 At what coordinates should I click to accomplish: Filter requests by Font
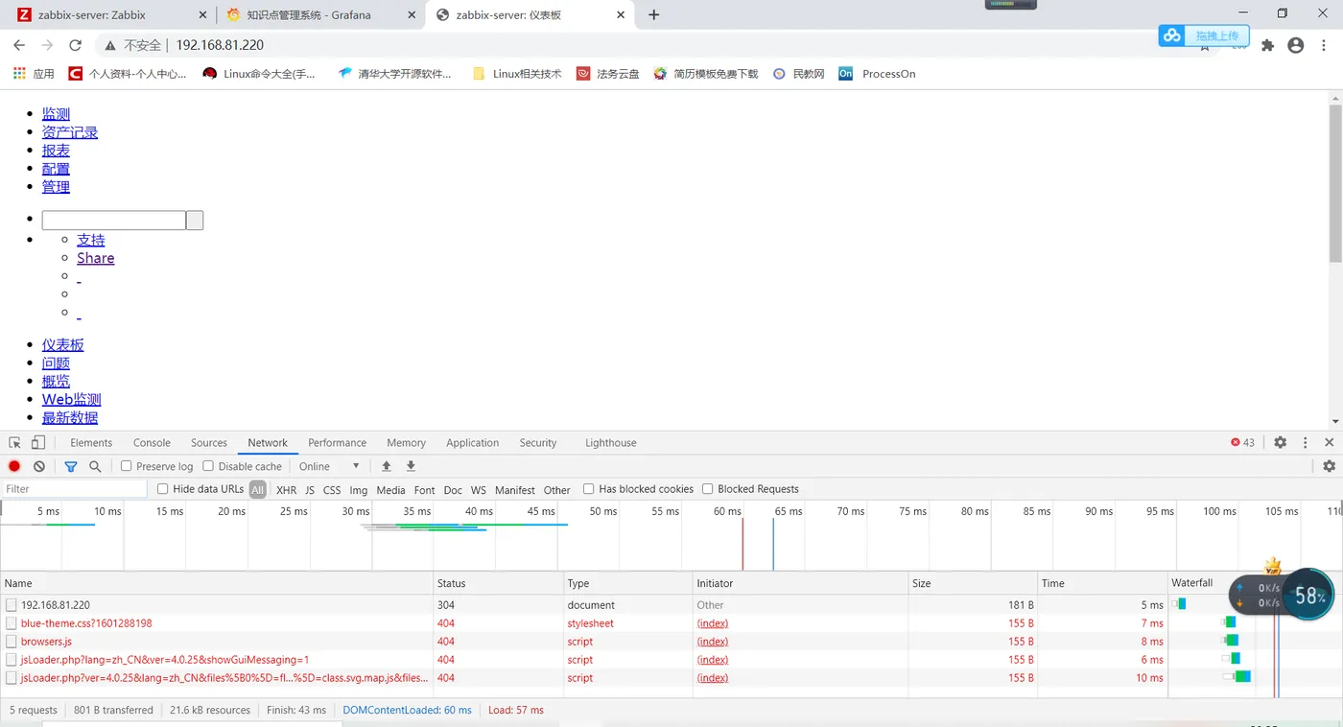pos(424,490)
